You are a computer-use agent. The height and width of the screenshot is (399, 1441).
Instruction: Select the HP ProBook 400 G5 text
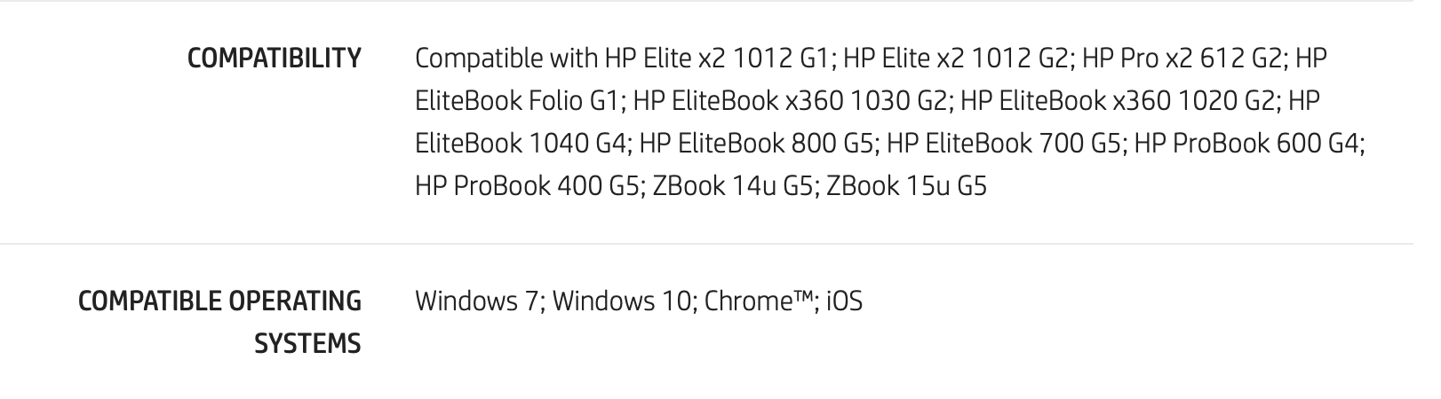(x=526, y=186)
